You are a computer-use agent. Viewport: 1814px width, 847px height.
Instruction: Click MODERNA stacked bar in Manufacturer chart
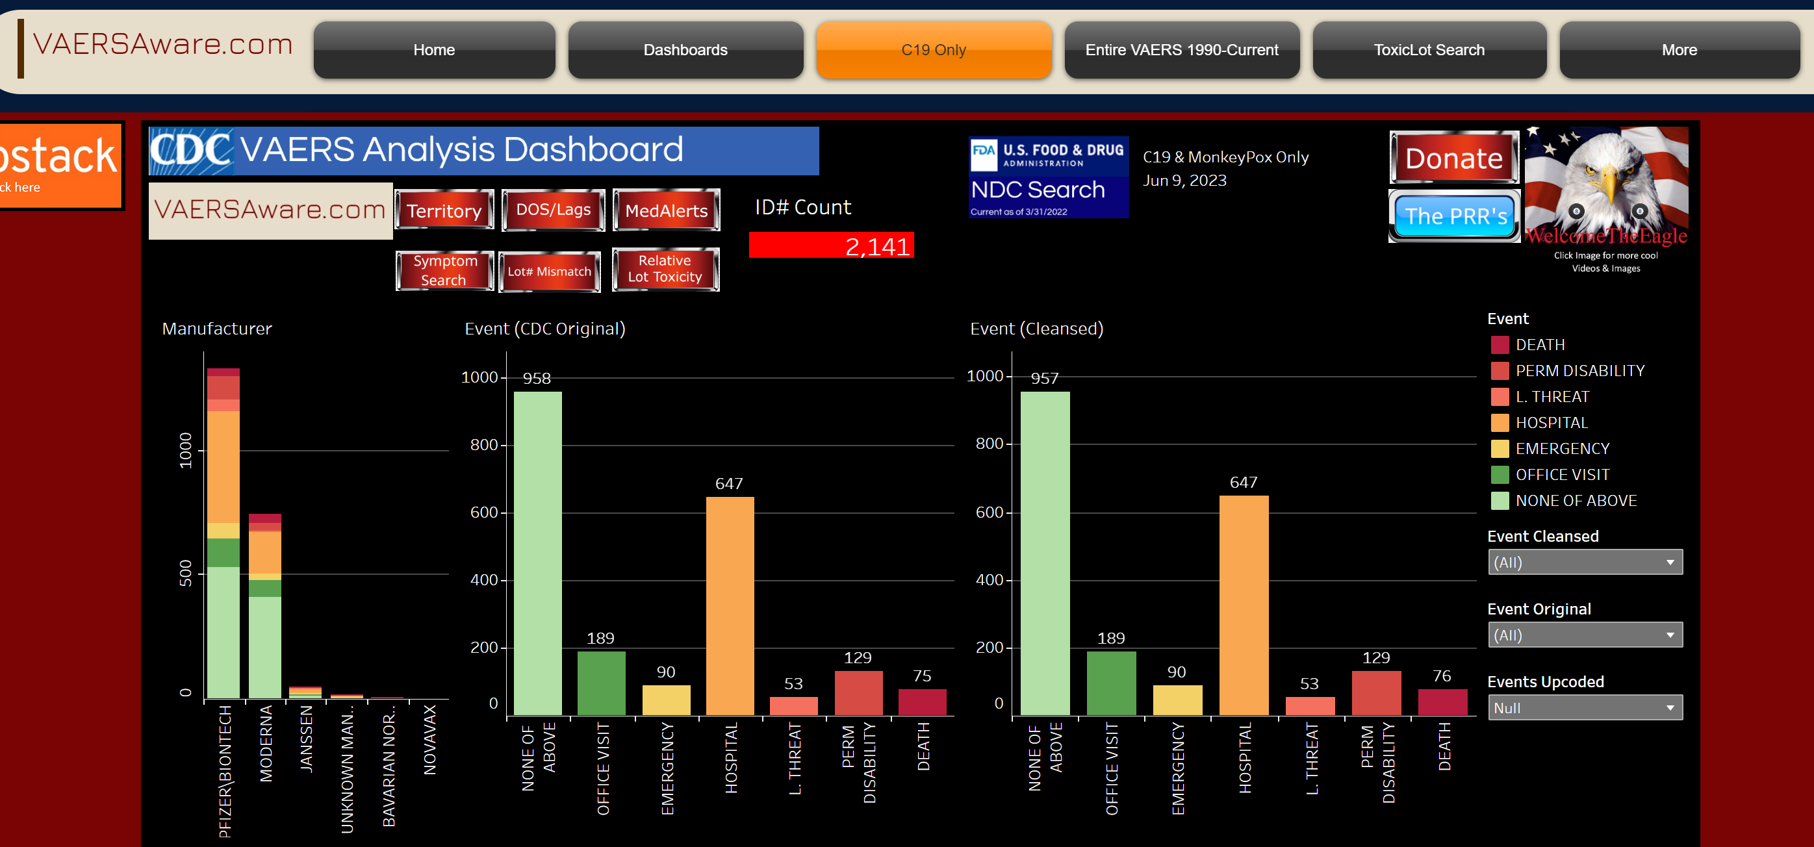(265, 606)
